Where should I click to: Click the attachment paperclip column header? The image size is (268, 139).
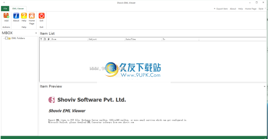click(x=49, y=39)
